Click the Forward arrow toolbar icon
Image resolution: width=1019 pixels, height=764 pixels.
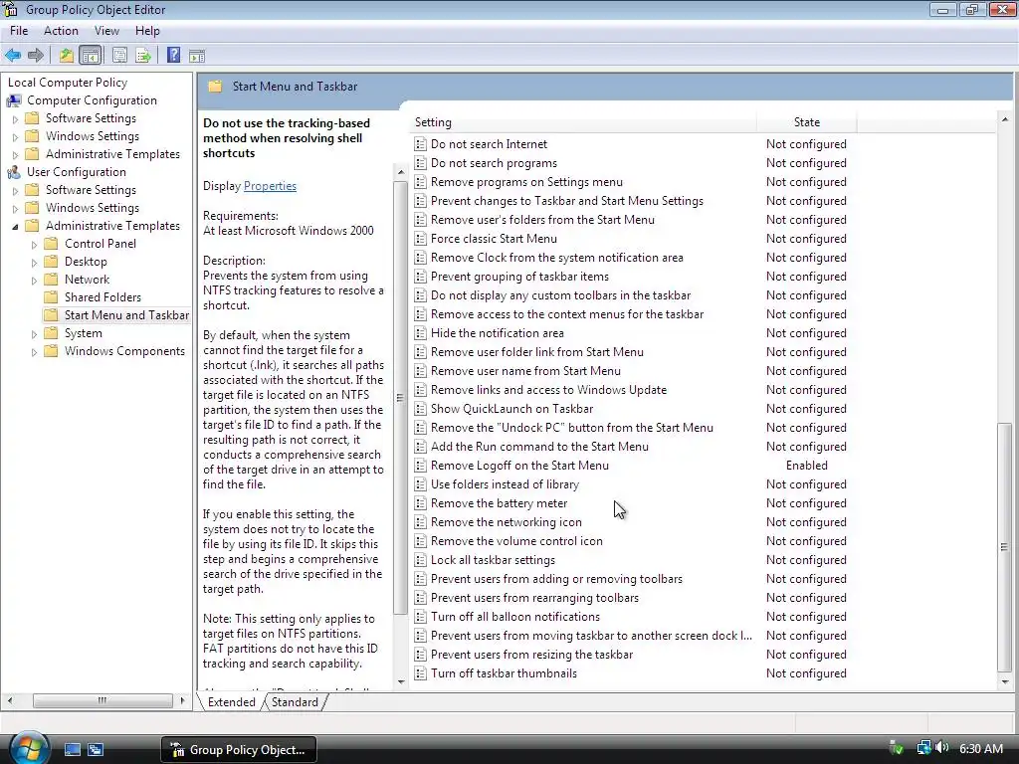pos(36,56)
